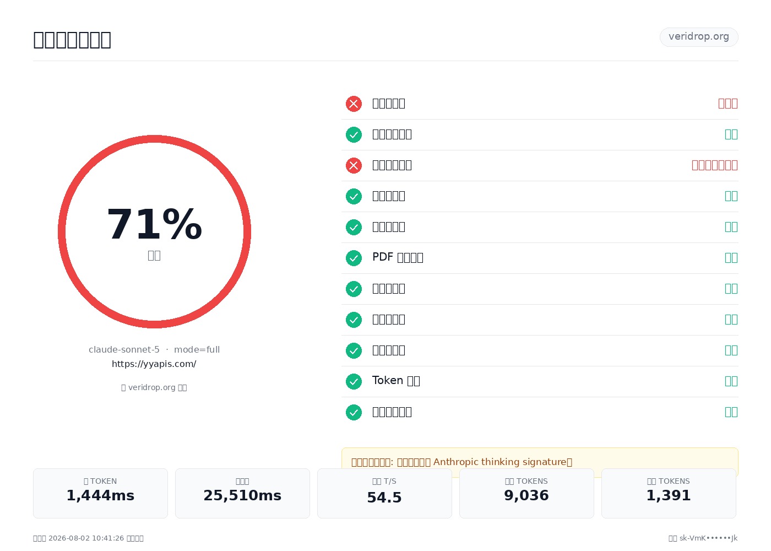Screen dimensions: 771x551
Task: Click the green check icon in the bottom check row
Action: [x=354, y=412]
